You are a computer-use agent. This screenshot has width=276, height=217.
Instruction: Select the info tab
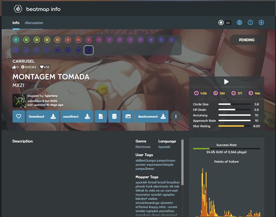point(16,23)
